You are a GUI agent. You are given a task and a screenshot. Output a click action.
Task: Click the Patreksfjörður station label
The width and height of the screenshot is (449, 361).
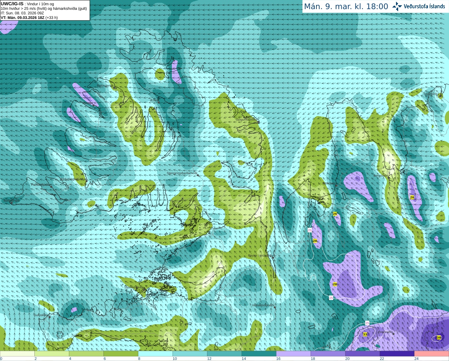[x=41, y=185]
